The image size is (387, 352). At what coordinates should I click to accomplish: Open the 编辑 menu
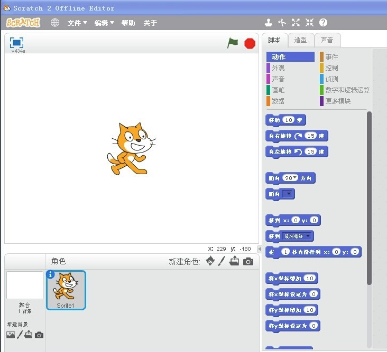104,23
